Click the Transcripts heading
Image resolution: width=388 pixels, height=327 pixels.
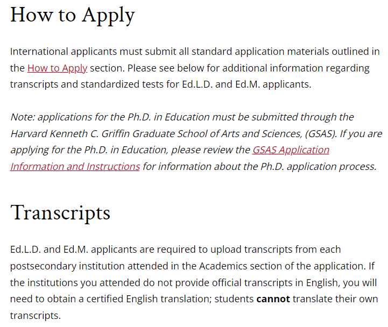[x=60, y=213]
